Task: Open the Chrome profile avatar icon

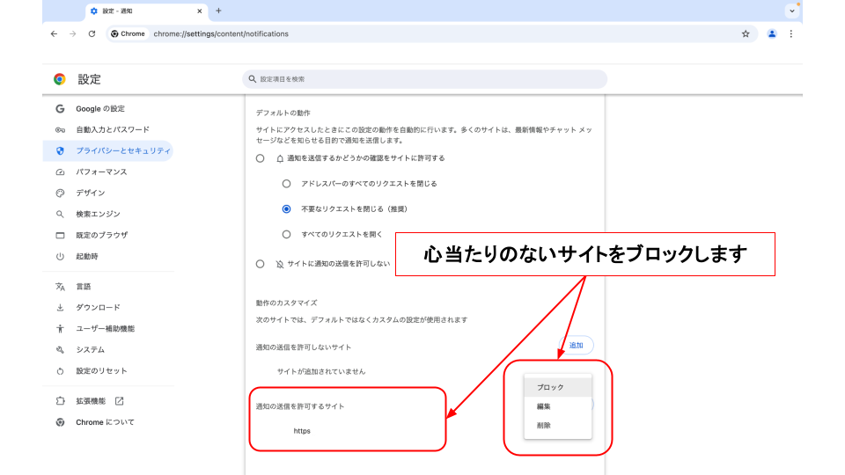Action: pyautogui.click(x=772, y=34)
